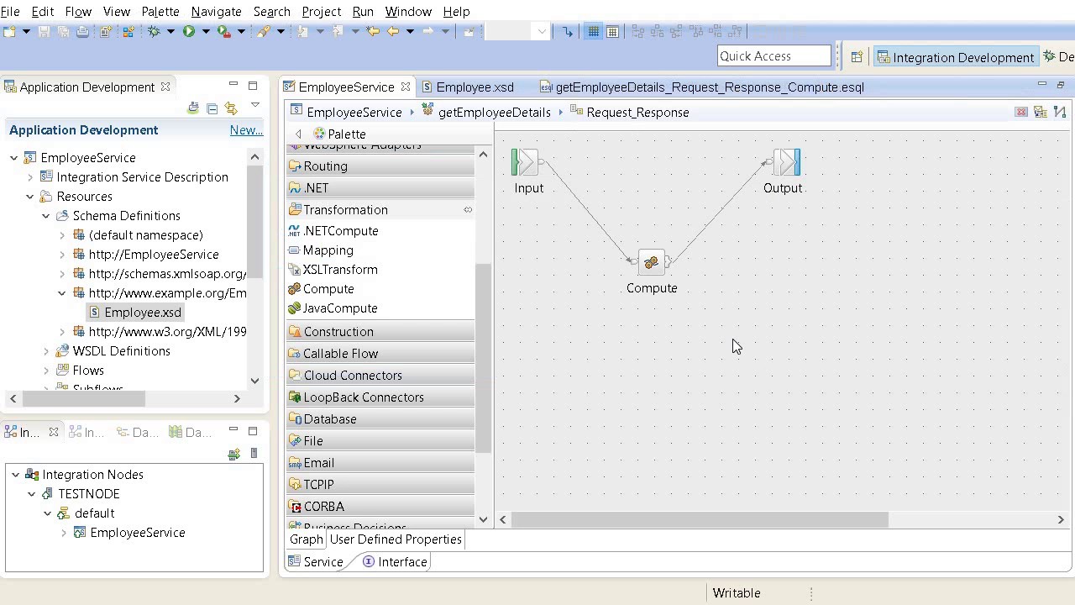The height and width of the screenshot is (605, 1075).
Task: Click the Quick Access search field
Action: tap(773, 56)
